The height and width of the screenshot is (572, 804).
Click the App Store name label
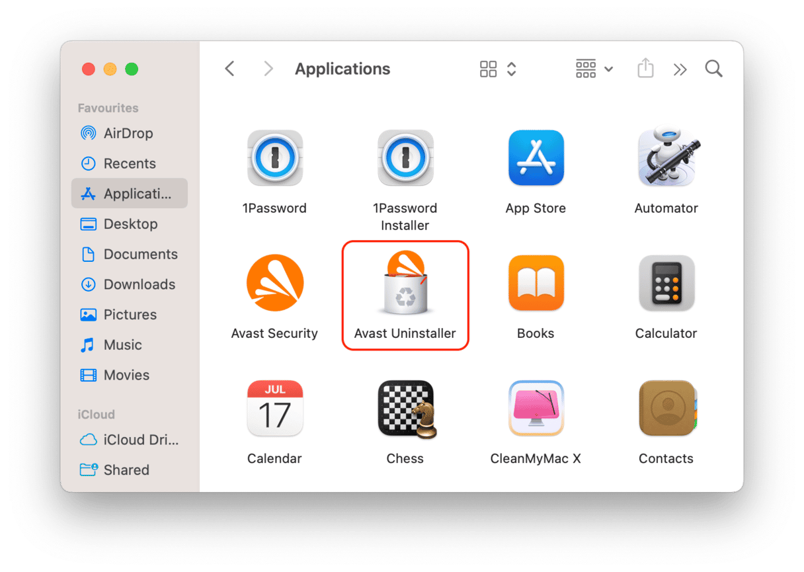pyautogui.click(x=536, y=208)
